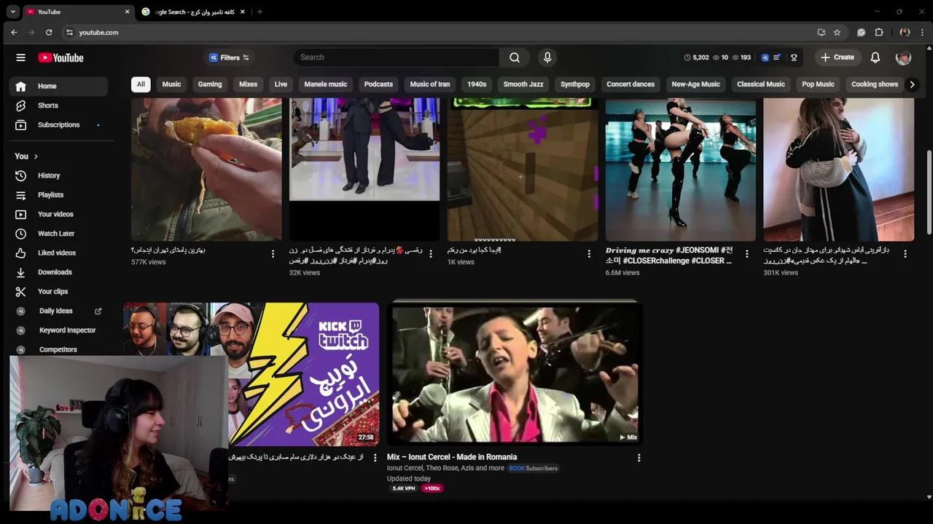
Task: Open options menu for 1K views short
Action: (x=589, y=254)
